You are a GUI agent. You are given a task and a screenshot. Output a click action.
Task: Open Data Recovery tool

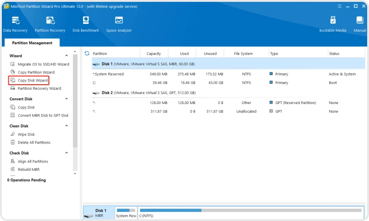tap(15, 24)
